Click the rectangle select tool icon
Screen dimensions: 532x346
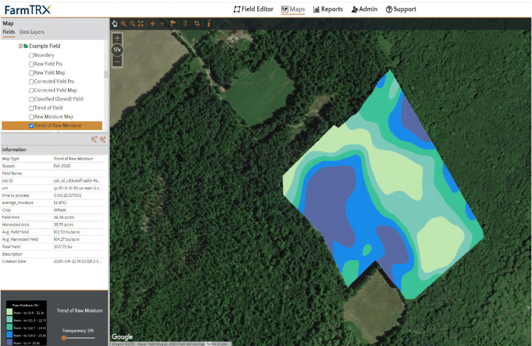click(185, 24)
